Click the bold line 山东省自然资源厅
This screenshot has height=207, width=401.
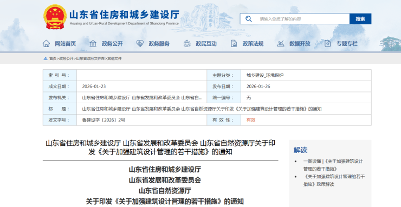tap(165, 191)
